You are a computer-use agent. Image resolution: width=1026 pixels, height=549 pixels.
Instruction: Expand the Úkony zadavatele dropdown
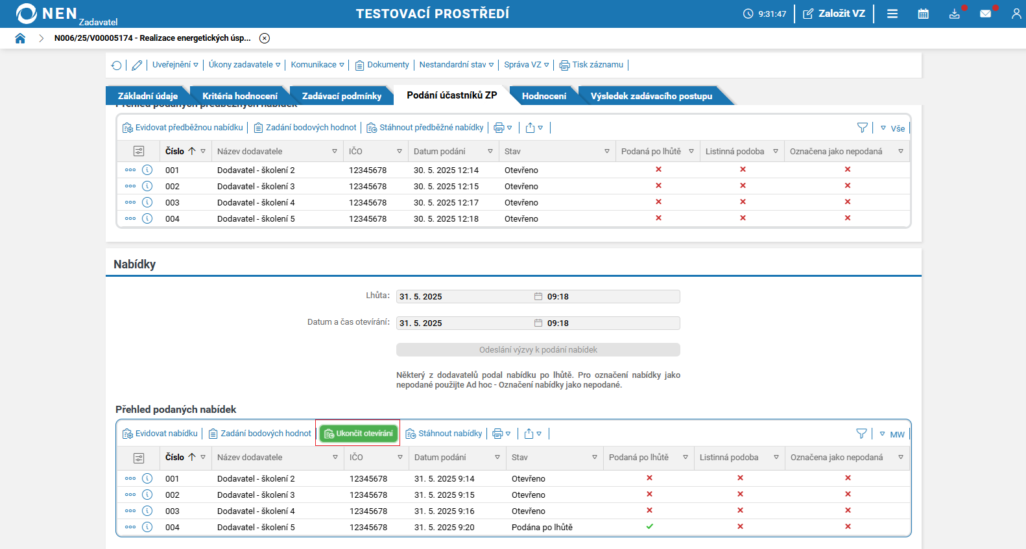coord(244,65)
